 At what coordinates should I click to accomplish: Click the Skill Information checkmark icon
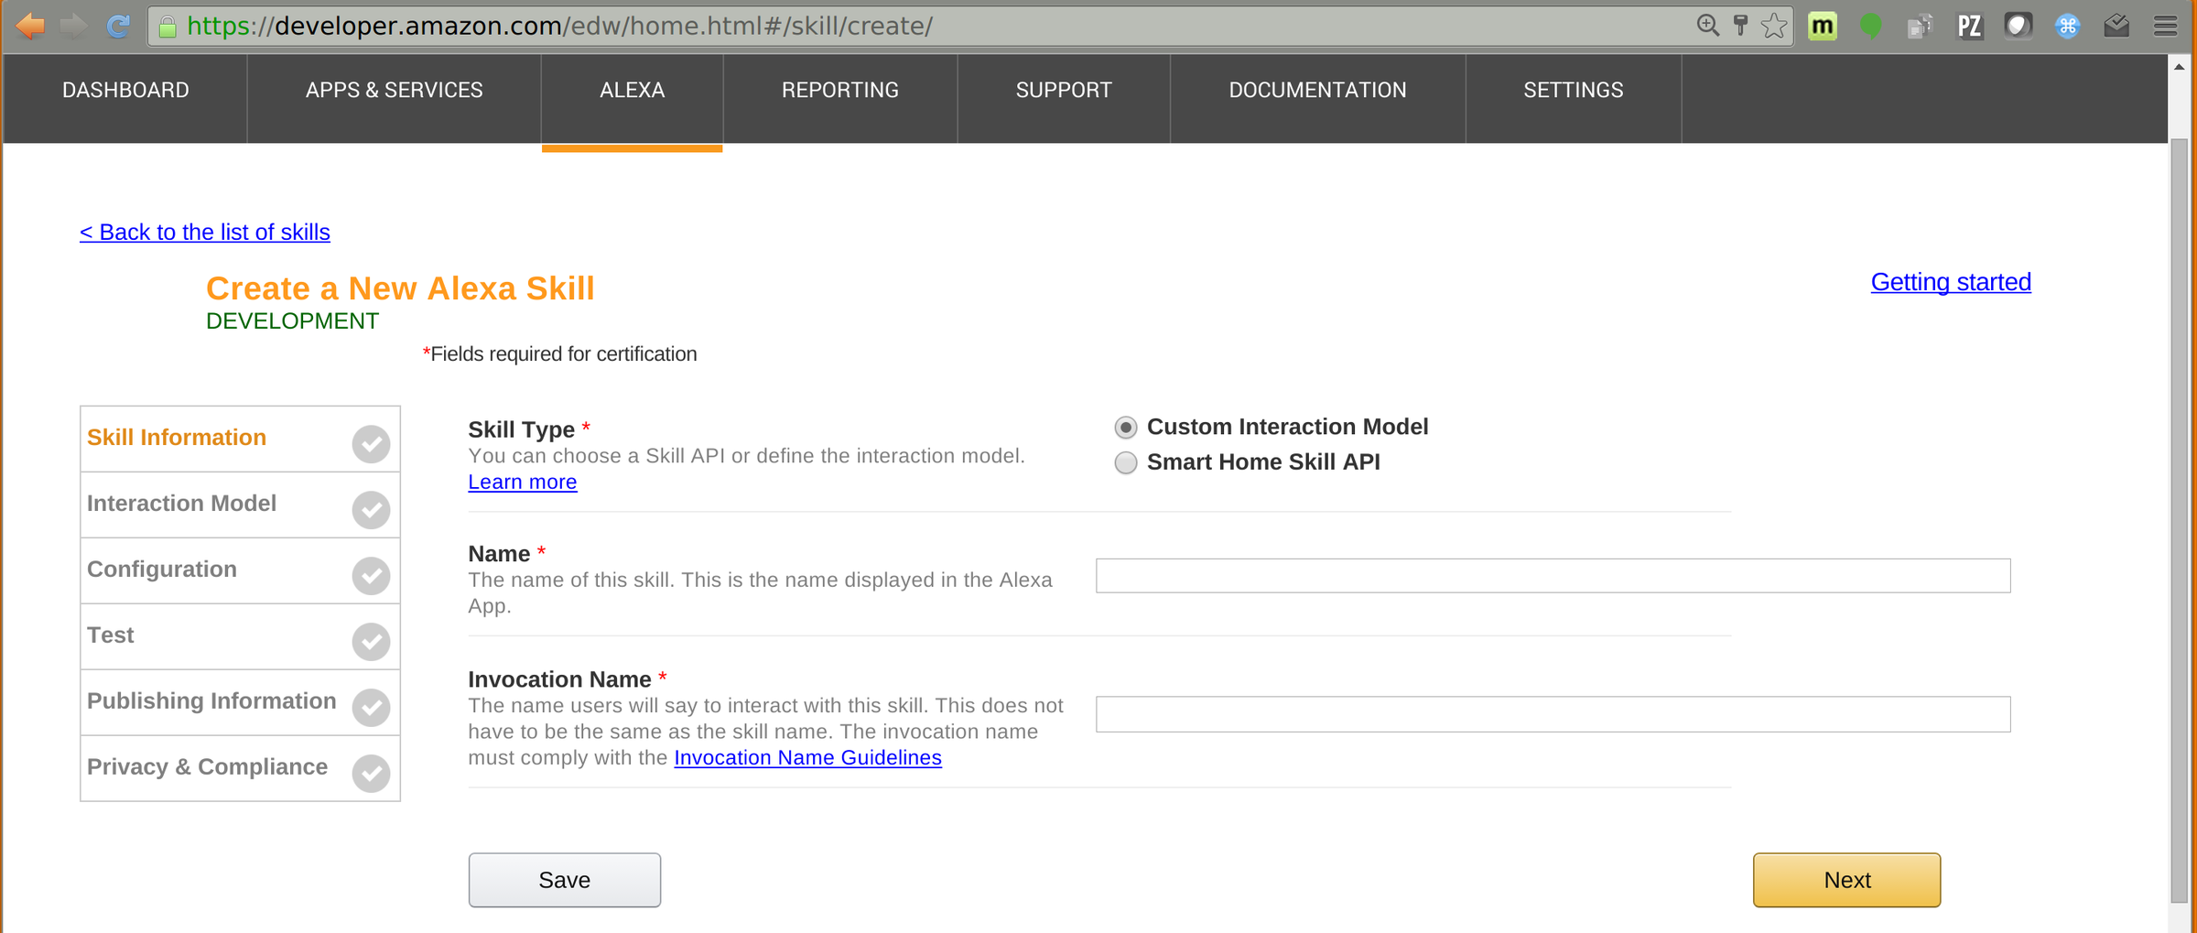click(x=371, y=444)
